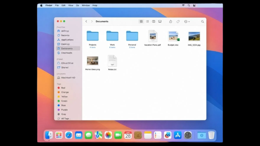The image size is (260, 146).
Task: Open Desktop in the sidebar
Action: [x=68, y=44]
